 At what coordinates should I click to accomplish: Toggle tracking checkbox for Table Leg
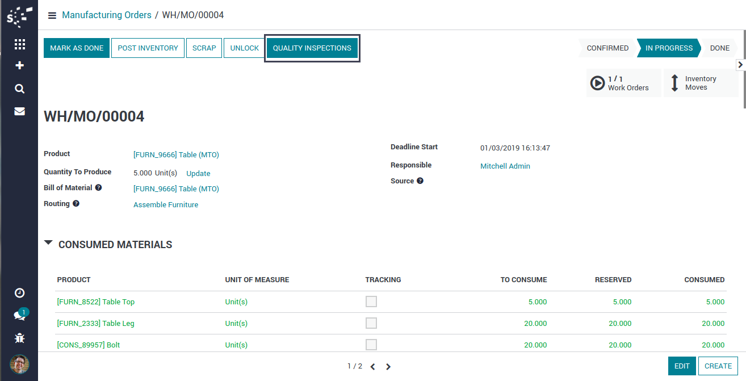click(x=371, y=323)
